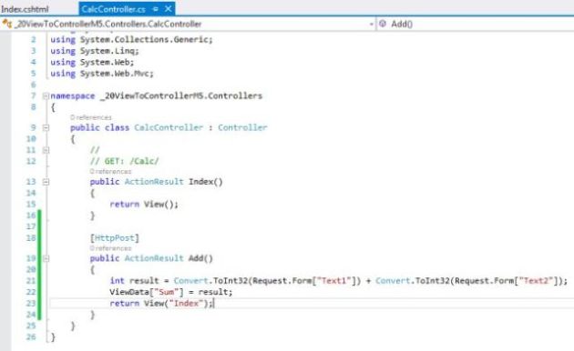Click the ViewData["Sum"] statement
The height and width of the screenshot is (351, 574).
(171, 292)
